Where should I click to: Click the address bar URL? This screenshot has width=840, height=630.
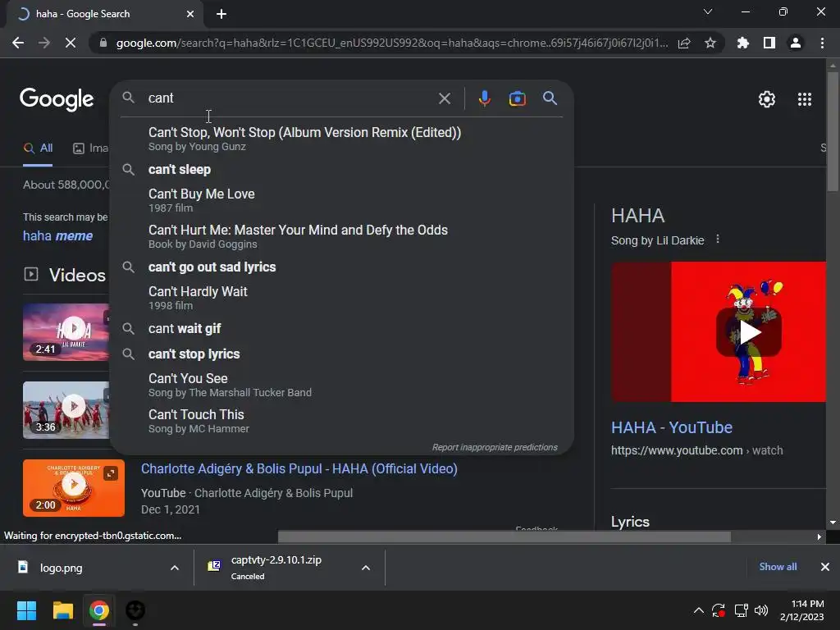[x=392, y=43]
